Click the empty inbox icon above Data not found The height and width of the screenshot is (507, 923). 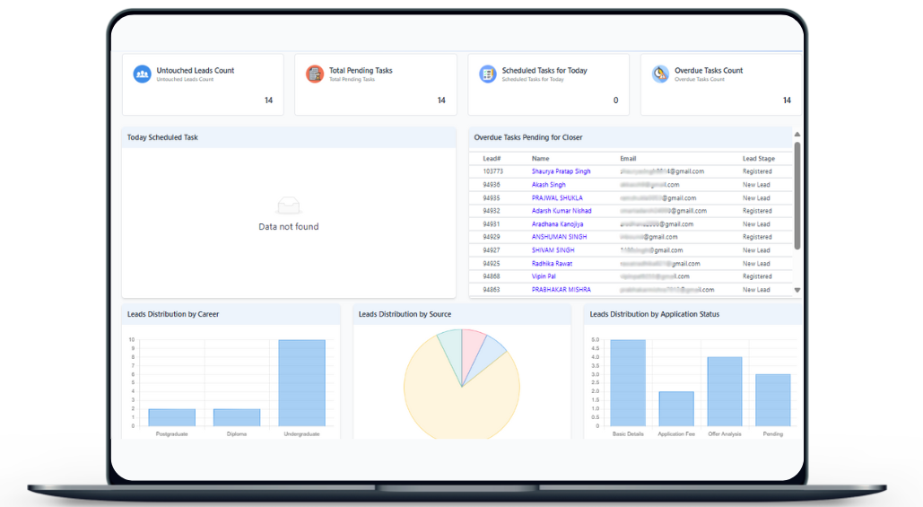[288, 205]
